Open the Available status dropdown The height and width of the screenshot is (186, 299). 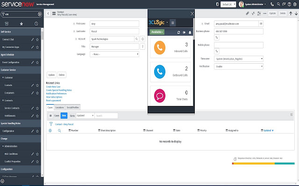pyautogui.click(x=157, y=32)
